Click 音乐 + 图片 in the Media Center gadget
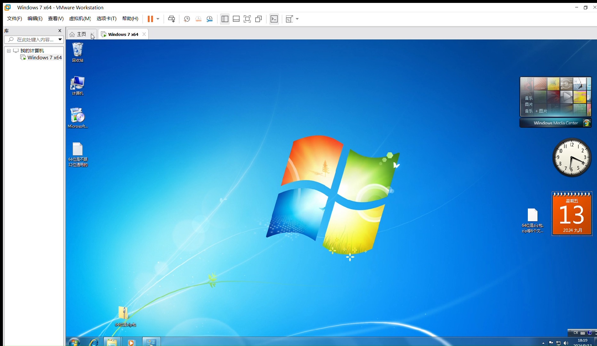The width and height of the screenshot is (597, 346). 536,111
